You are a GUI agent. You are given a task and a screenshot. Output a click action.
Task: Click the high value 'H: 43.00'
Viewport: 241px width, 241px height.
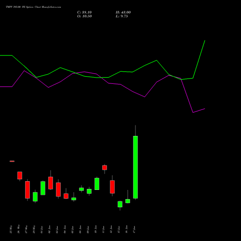[123, 13]
